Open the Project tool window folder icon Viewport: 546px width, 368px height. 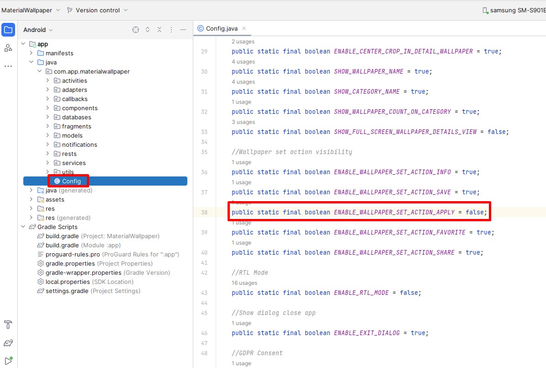8,30
